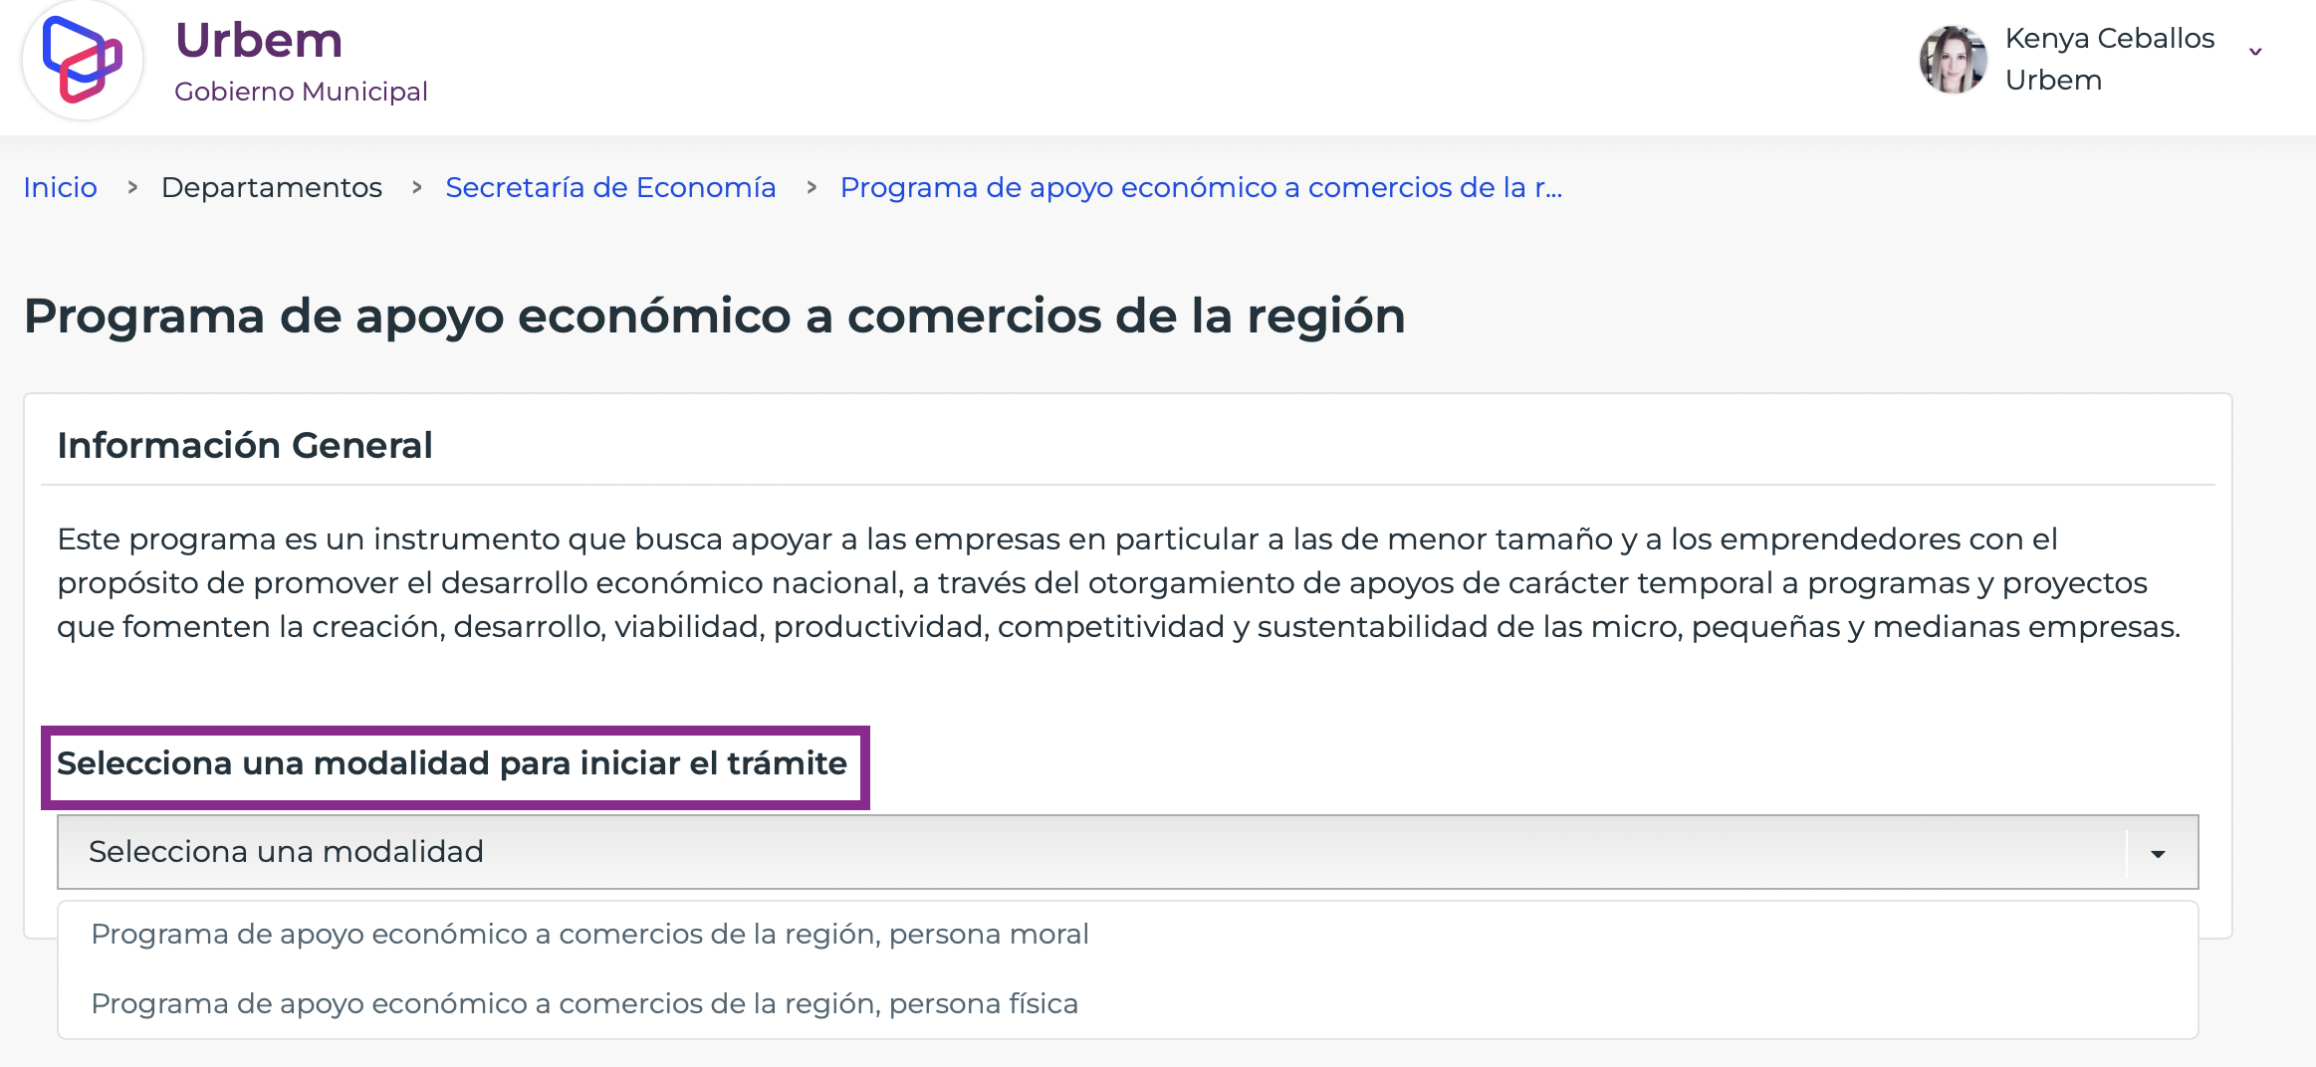Image resolution: width=2316 pixels, height=1067 pixels.
Task: Click breadcrumb chevron after Departamentos
Action: coord(417,187)
